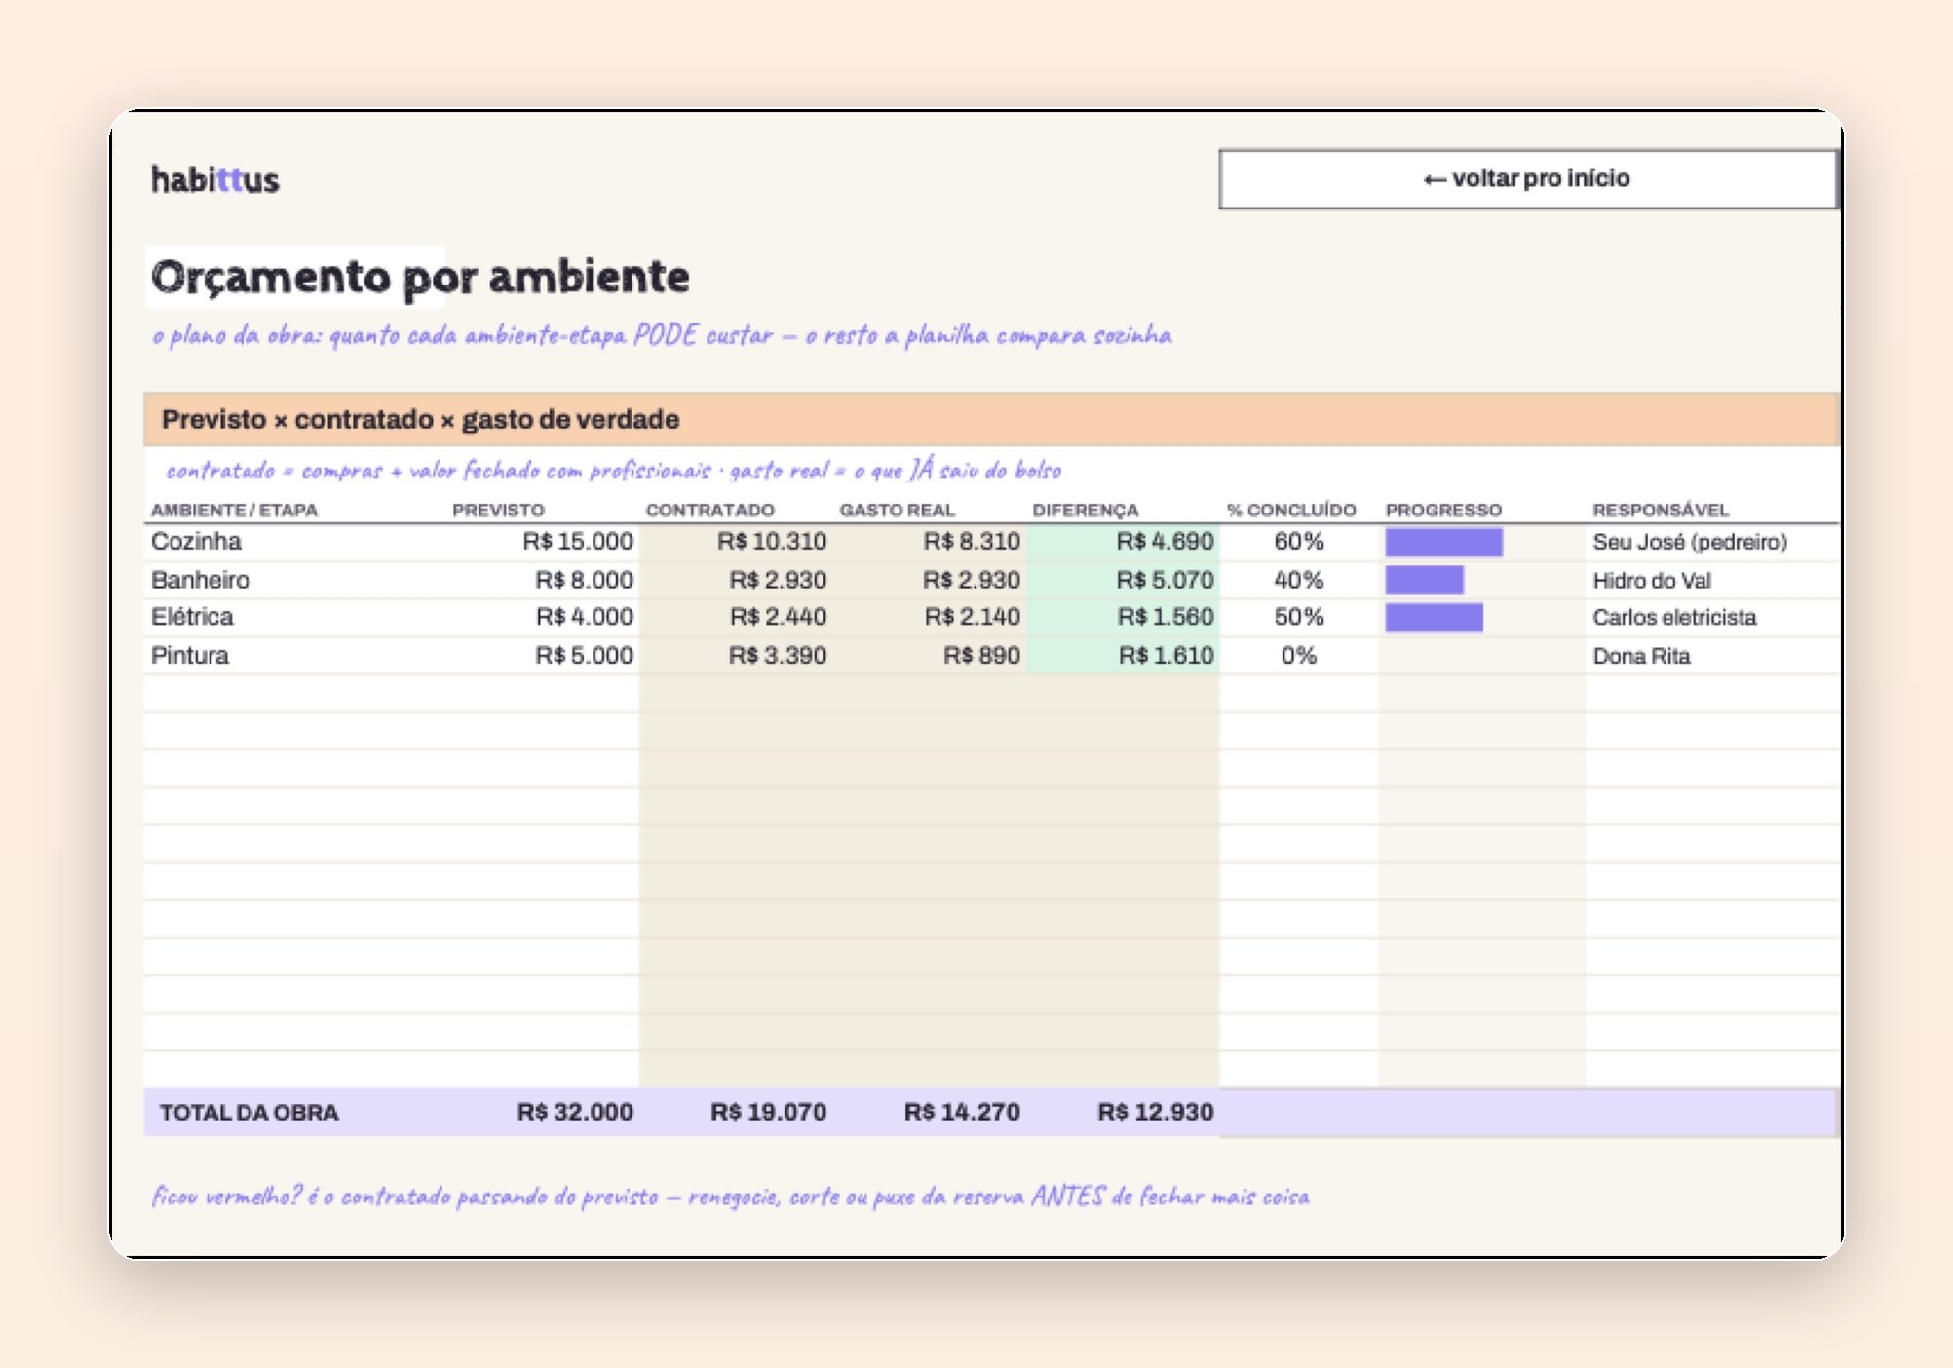The height and width of the screenshot is (1368, 1953).
Task: Click the Cozinha 60% concluído cell
Action: pyautogui.click(x=1299, y=542)
